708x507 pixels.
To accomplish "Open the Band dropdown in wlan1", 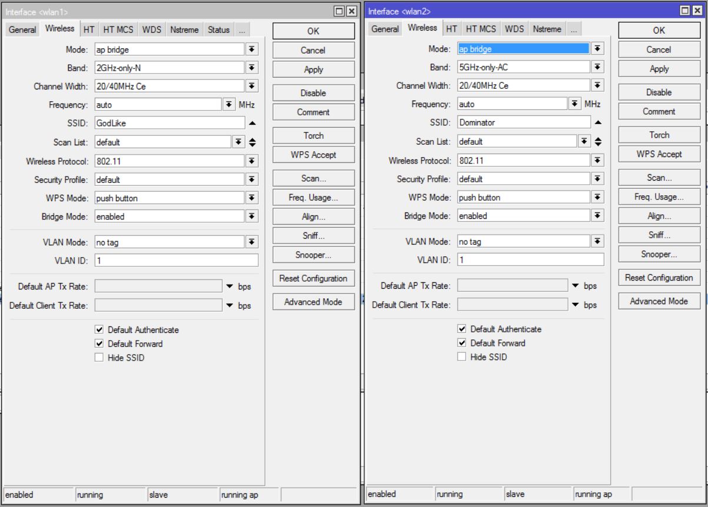I will [x=252, y=68].
